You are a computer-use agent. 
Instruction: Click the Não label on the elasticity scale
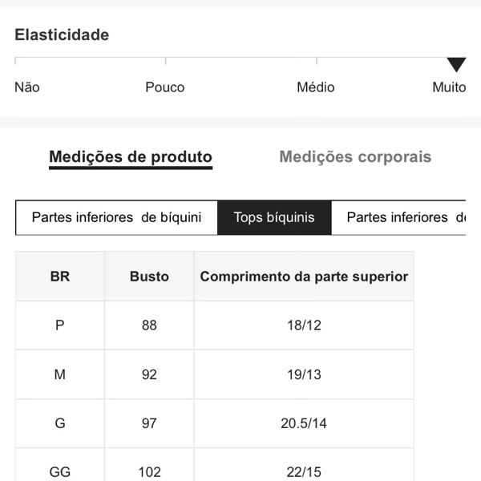(27, 87)
